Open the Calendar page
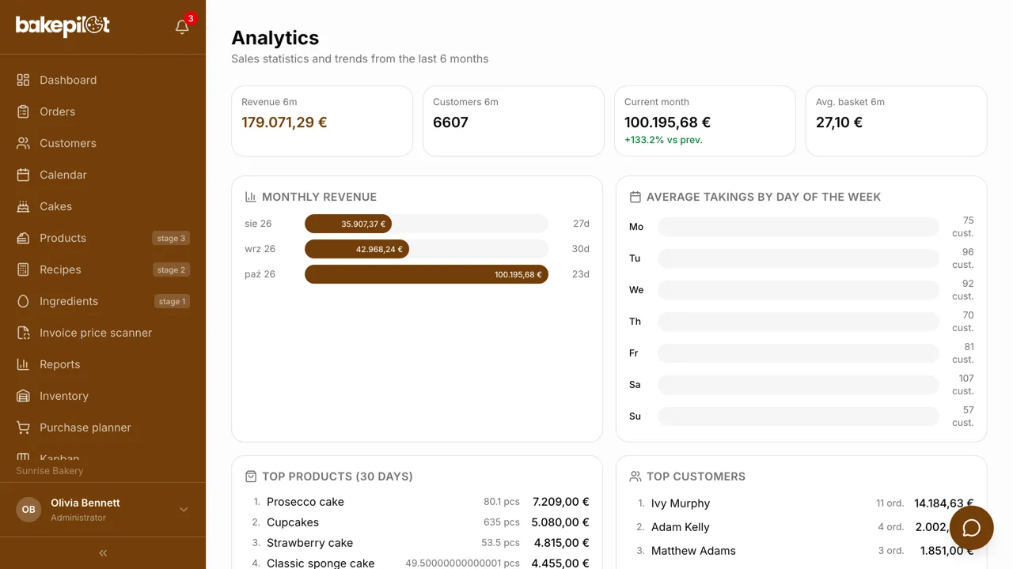The height and width of the screenshot is (569, 1013). click(x=103, y=175)
